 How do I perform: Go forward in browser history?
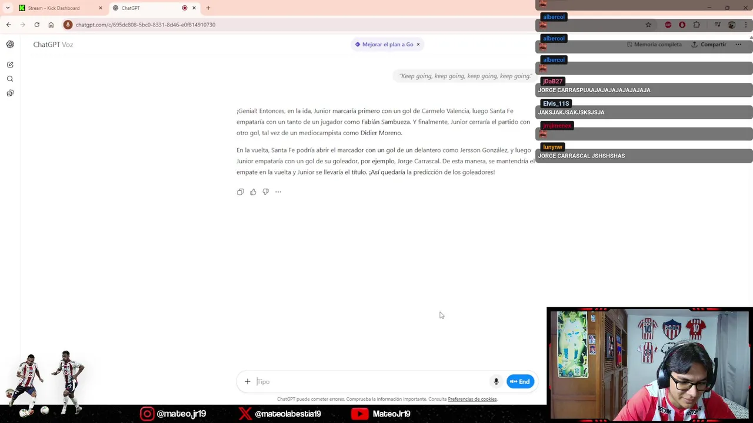coord(23,25)
